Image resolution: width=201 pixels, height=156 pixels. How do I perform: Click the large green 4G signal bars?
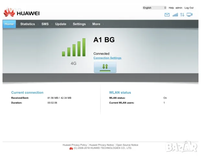74,47
